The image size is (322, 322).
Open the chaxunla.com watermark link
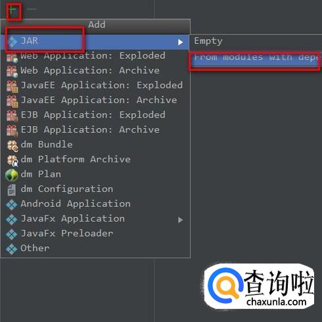[x=276, y=302]
